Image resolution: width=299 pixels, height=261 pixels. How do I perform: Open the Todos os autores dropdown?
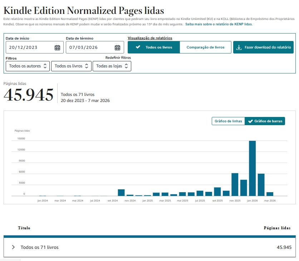pyautogui.click(x=27, y=66)
